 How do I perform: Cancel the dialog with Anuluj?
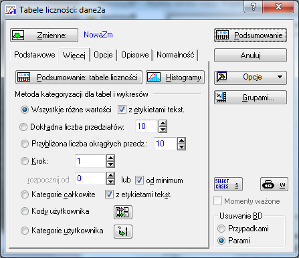click(250, 55)
